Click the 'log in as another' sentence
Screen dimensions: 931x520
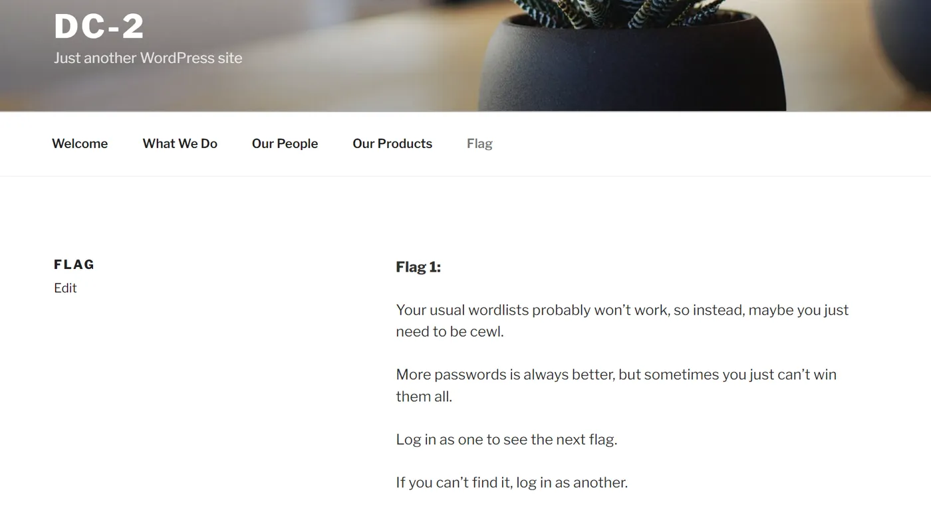click(x=512, y=482)
